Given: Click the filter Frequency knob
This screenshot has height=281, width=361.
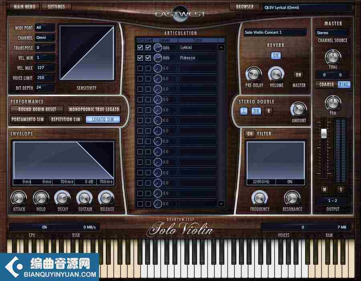Looking at the screenshot, I should (x=260, y=198).
